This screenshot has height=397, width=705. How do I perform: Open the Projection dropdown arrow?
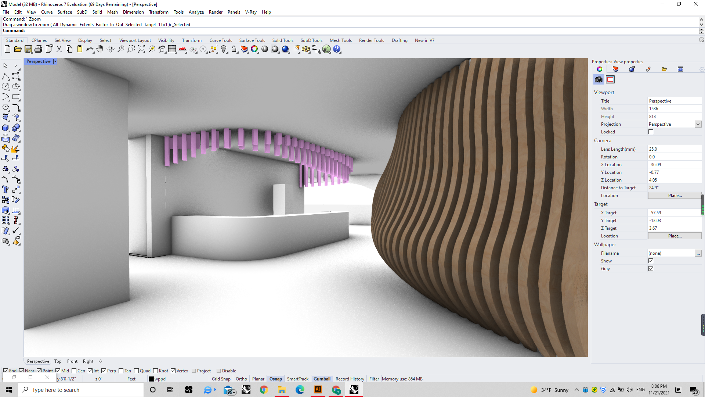698,124
